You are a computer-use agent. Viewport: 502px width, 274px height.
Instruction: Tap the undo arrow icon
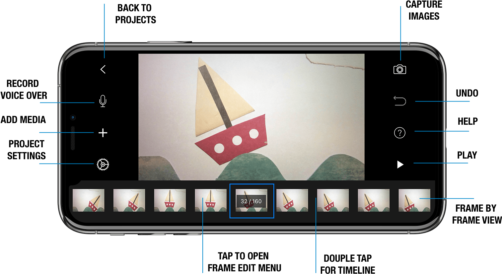(400, 101)
